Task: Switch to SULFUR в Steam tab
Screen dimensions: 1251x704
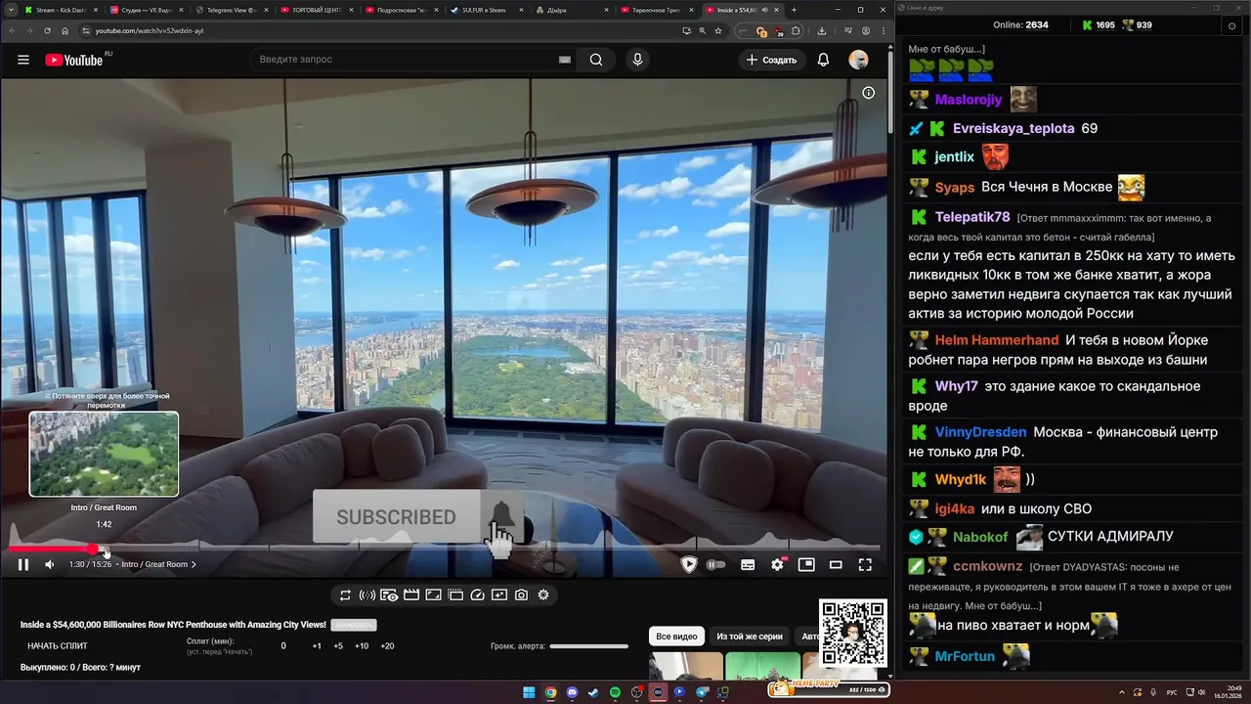Action: (x=486, y=10)
